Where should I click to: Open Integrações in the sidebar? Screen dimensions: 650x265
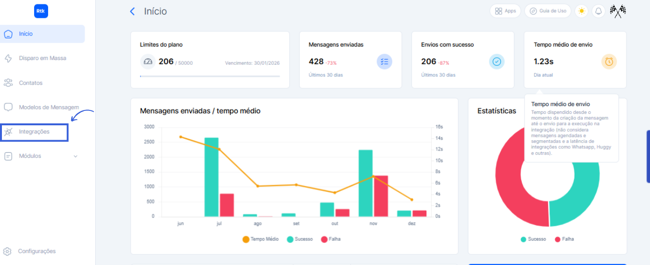(x=34, y=132)
